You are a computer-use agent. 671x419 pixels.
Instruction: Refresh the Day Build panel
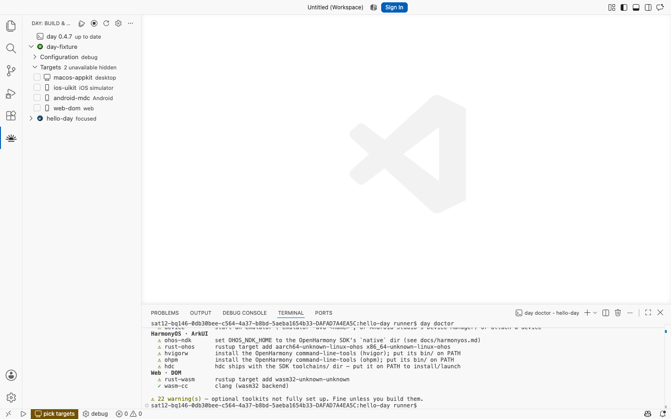tap(106, 23)
